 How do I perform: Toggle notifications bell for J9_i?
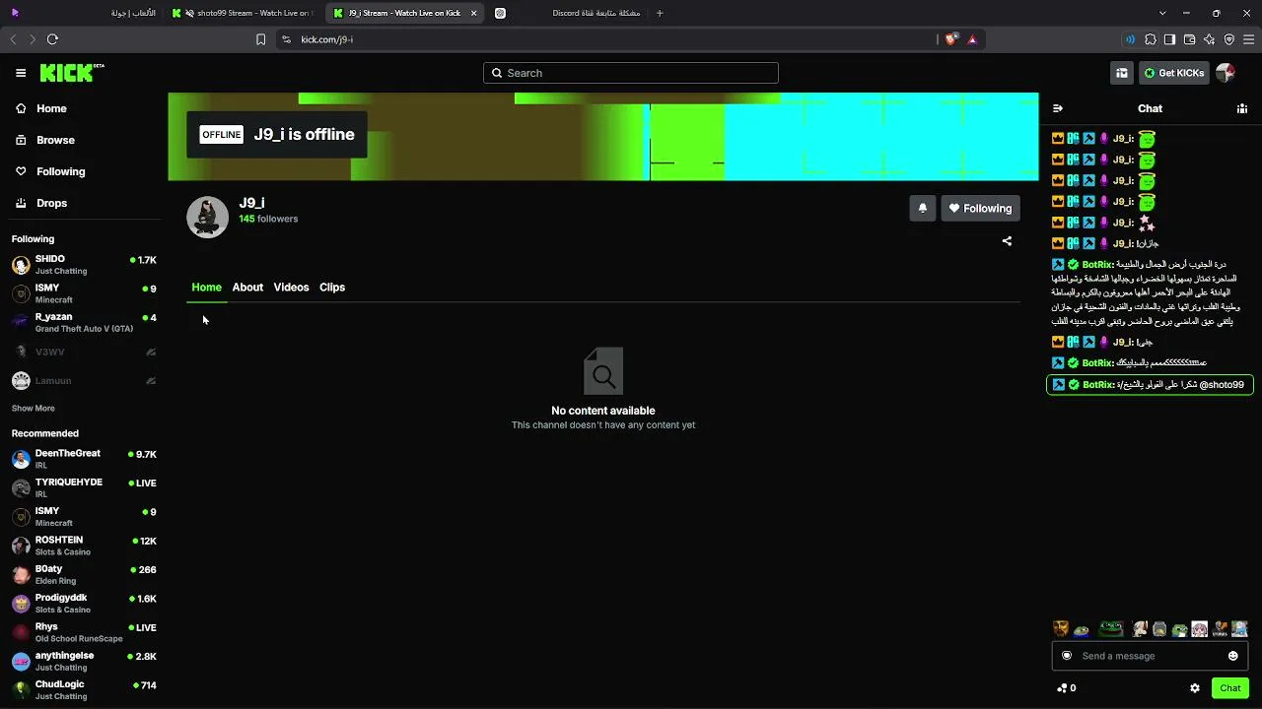923,208
